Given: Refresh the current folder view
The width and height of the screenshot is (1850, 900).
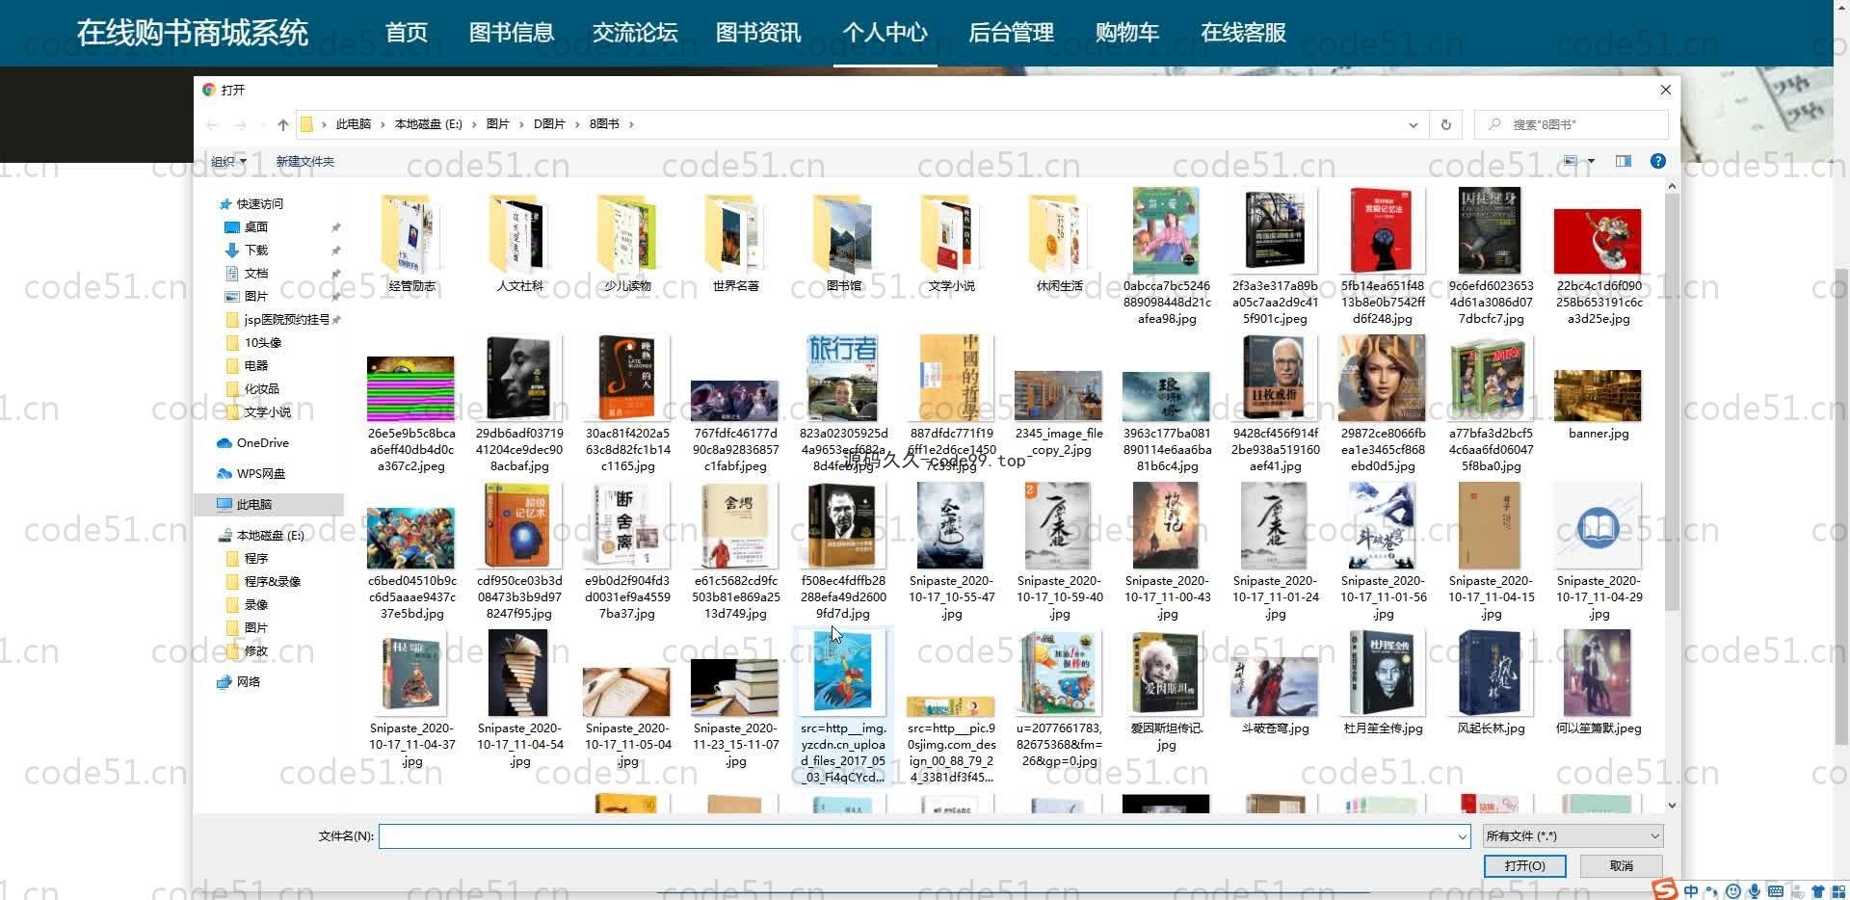Looking at the screenshot, I should point(1445,124).
